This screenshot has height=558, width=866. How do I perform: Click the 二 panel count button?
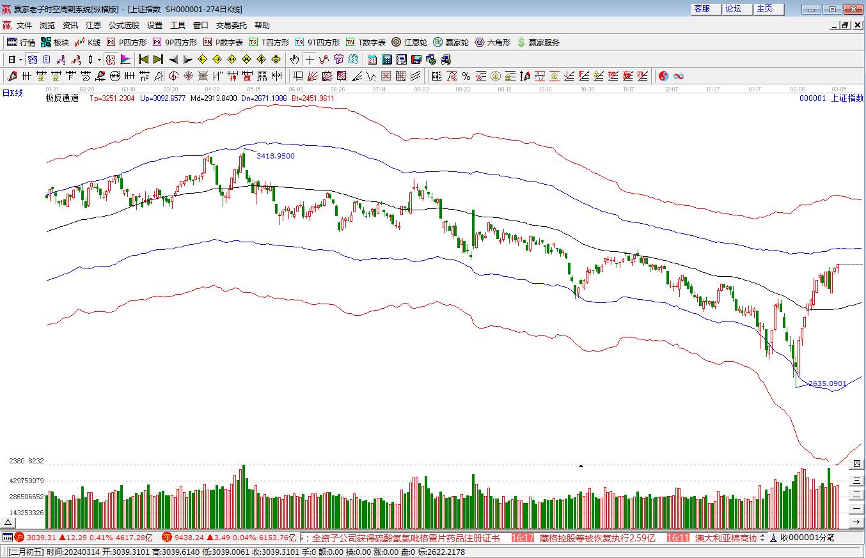click(x=856, y=495)
